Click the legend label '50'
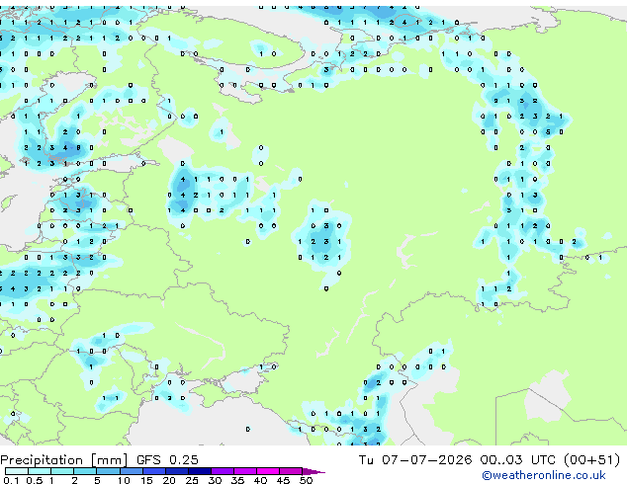Viewport: 627px width, 484px height. (x=306, y=480)
